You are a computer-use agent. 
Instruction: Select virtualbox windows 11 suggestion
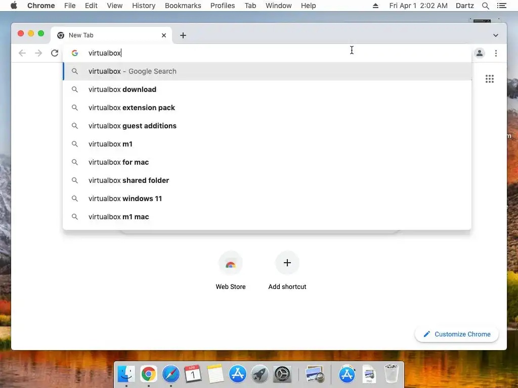pyautogui.click(x=267, y=198)
